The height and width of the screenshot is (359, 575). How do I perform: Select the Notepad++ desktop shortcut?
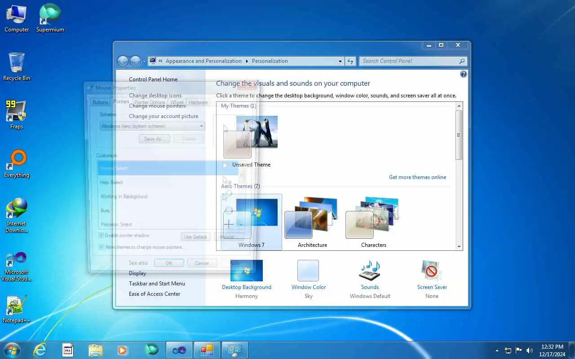click(17, 310)
